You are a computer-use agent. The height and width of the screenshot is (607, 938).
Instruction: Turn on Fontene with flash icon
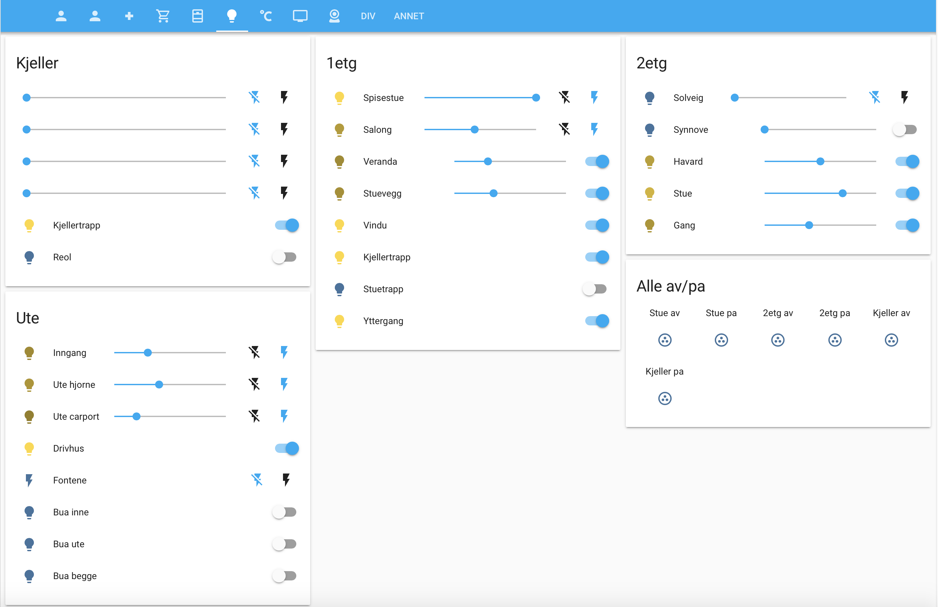[x=286, y=480]
